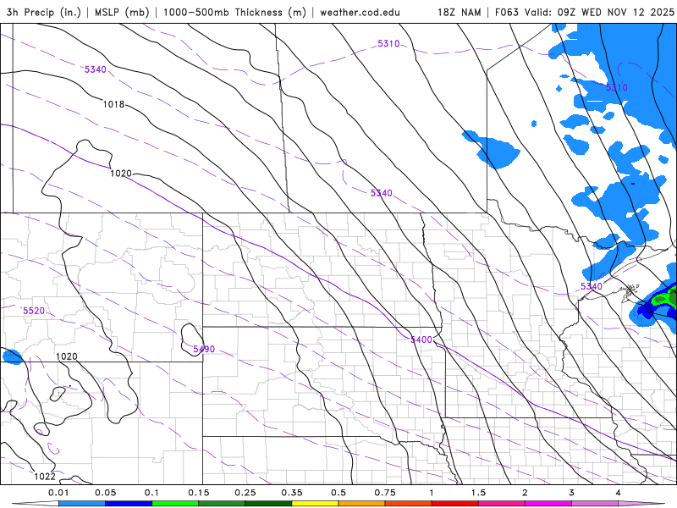Click the orange 0.5–0.75 legend swatch
The height and width of the screenshot is (508, 677).
[x=362, y=504]
